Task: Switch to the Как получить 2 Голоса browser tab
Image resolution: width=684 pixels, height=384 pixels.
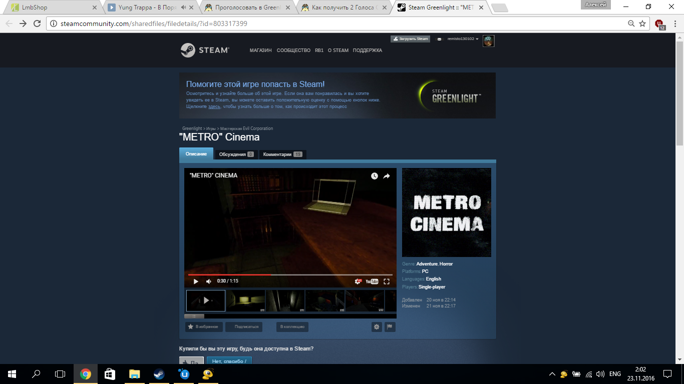Action: [x=344, y=7]
